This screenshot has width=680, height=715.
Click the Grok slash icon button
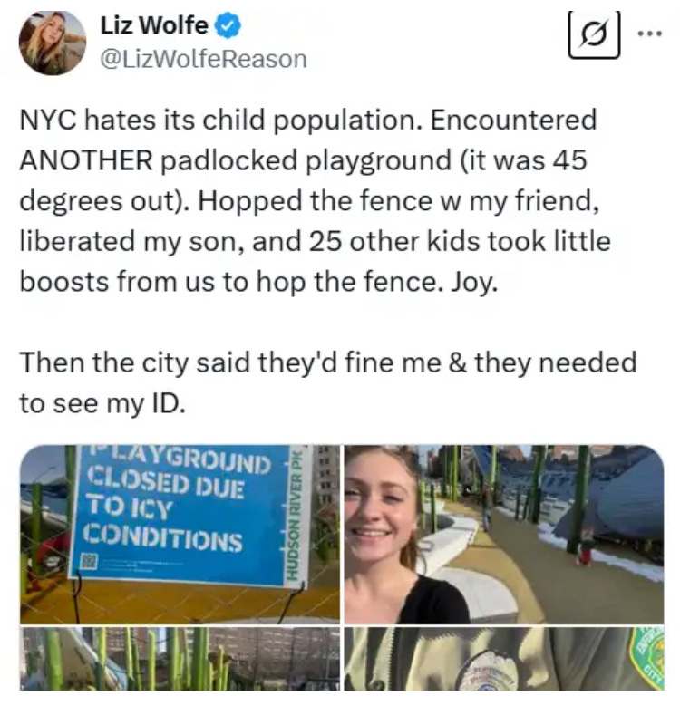coord(594,34)
